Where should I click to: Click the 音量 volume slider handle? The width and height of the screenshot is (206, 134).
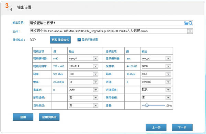point(147,105)
